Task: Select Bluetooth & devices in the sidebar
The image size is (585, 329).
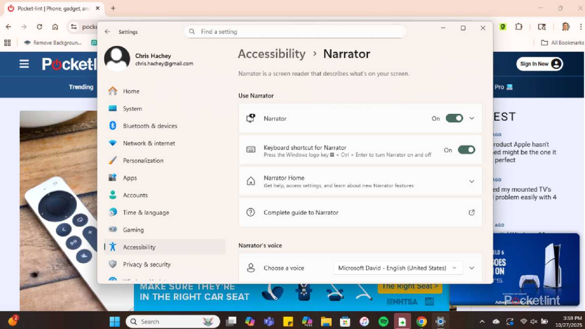Action: [x=149, y=126]
